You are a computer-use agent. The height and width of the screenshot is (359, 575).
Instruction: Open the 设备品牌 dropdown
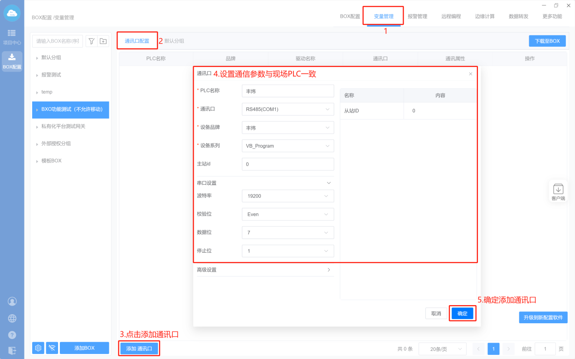[x=287, y=128]
